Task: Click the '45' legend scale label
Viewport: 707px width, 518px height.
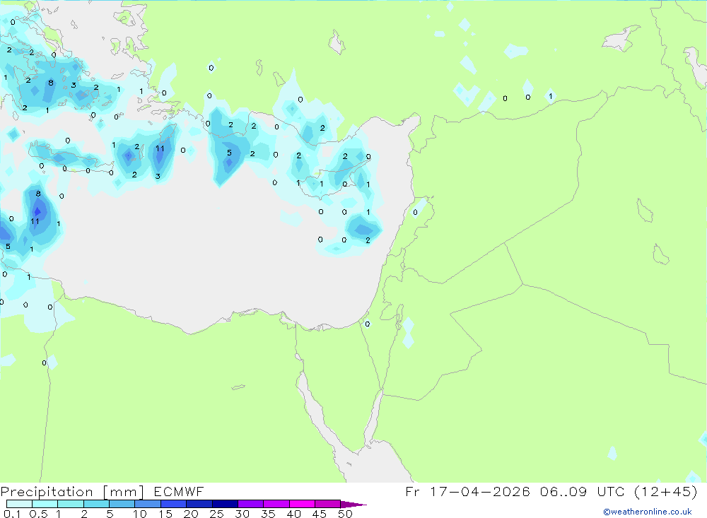Action: (320, 514)
